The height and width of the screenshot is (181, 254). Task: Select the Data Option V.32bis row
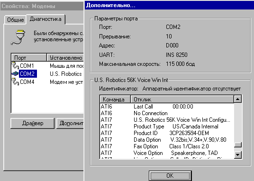point(167,140)
